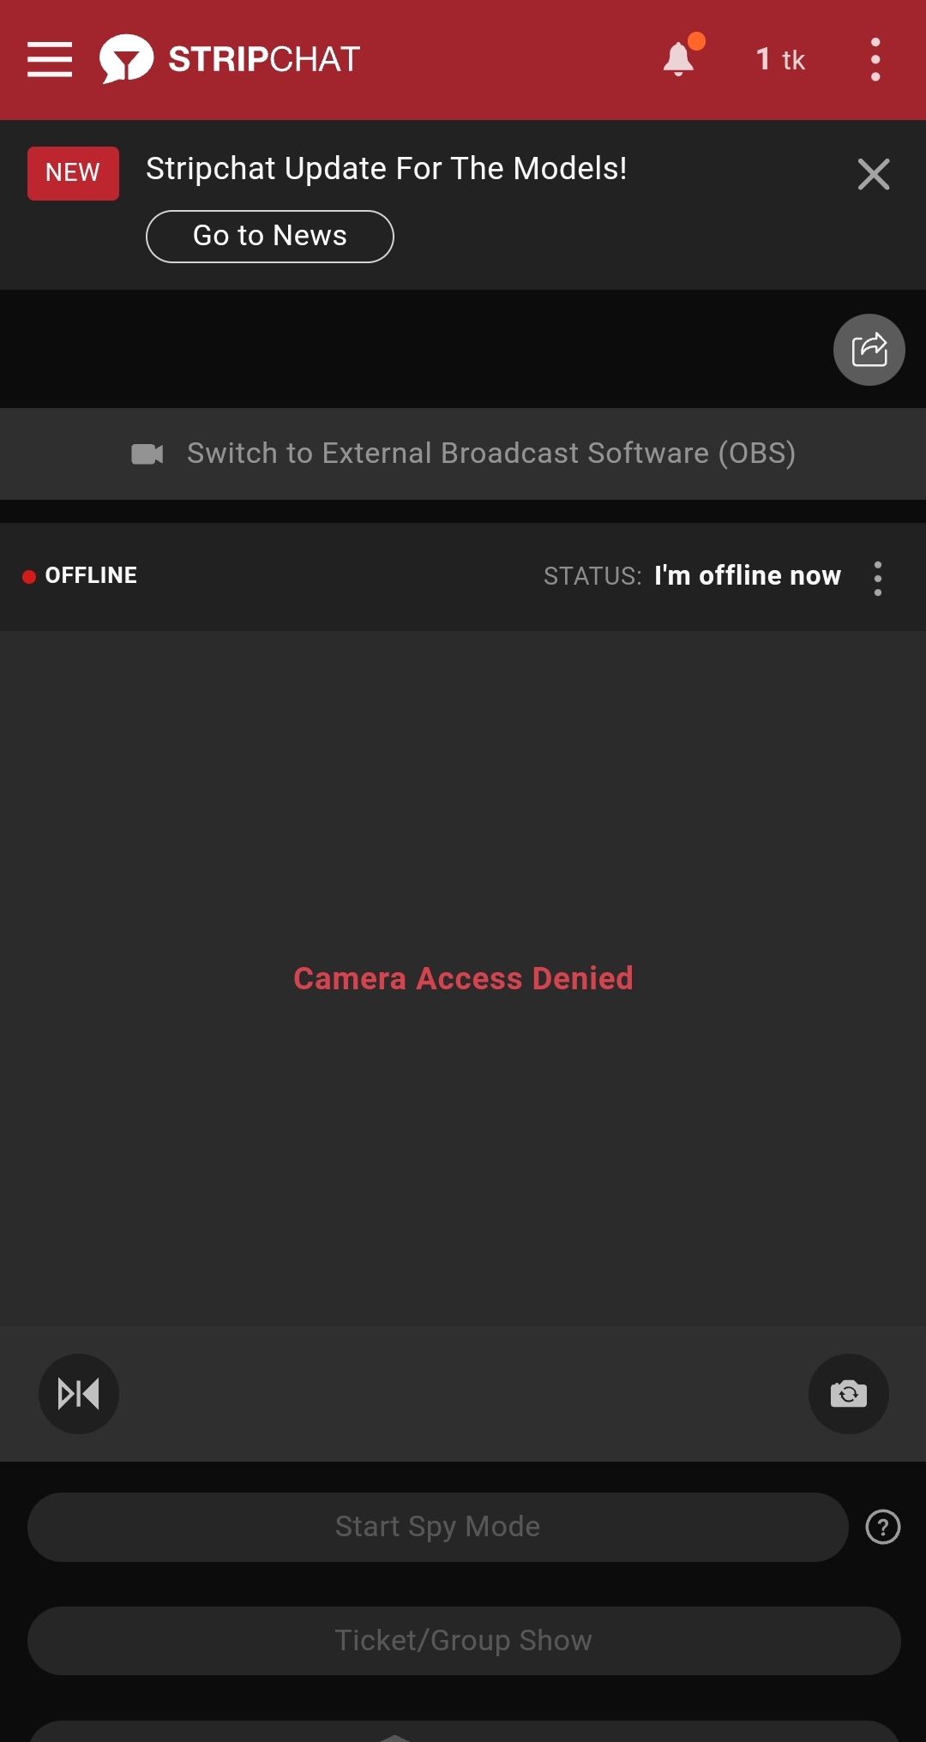Tap the Camera Access Denied message

[x=463, y=978]
